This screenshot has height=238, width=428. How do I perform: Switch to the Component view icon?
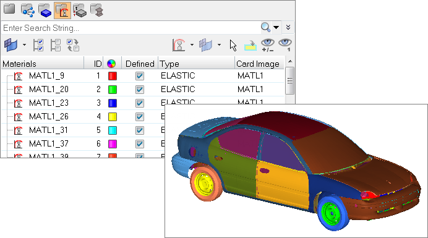tap(45, 11)
